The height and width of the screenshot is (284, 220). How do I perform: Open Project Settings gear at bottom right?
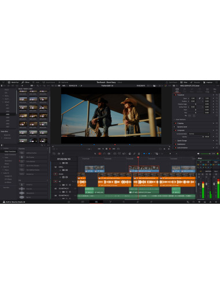pos(216,202)
